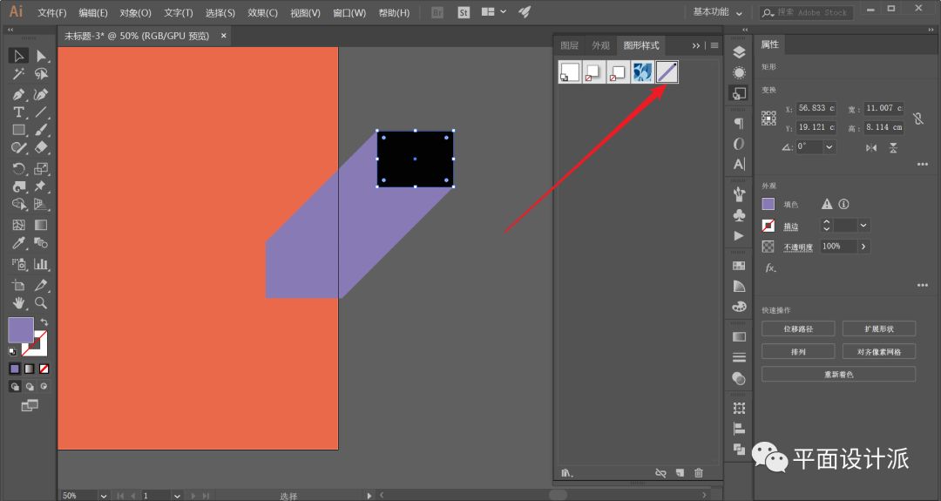The image size is (941, 501).
Task: Activate the Hand tool
Action: click(x=18, y=303)
